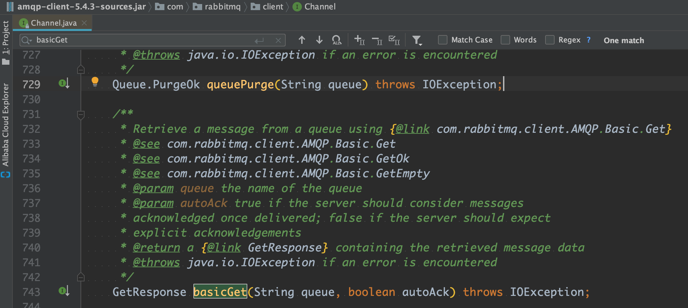Viewport: 688px width, 308px height.
Task: Enable the Words checkbox
Action: point(505,40)
